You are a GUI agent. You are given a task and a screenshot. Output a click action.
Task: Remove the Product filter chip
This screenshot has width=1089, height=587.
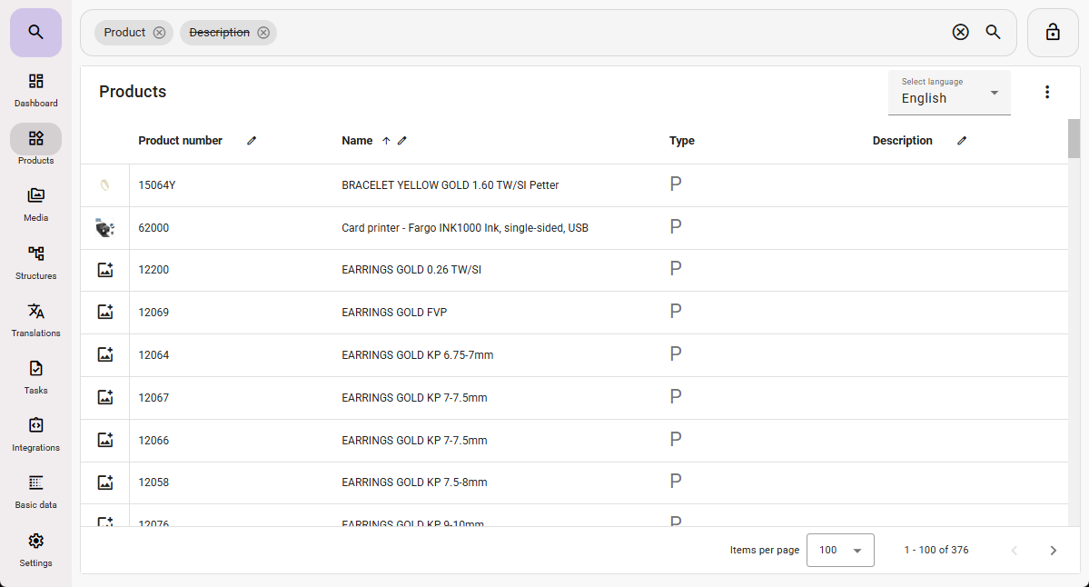pyautogui.click(x=160, y=33)
